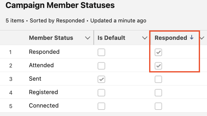
Task: Open the Responded column chevron menu
Action: 202,38
